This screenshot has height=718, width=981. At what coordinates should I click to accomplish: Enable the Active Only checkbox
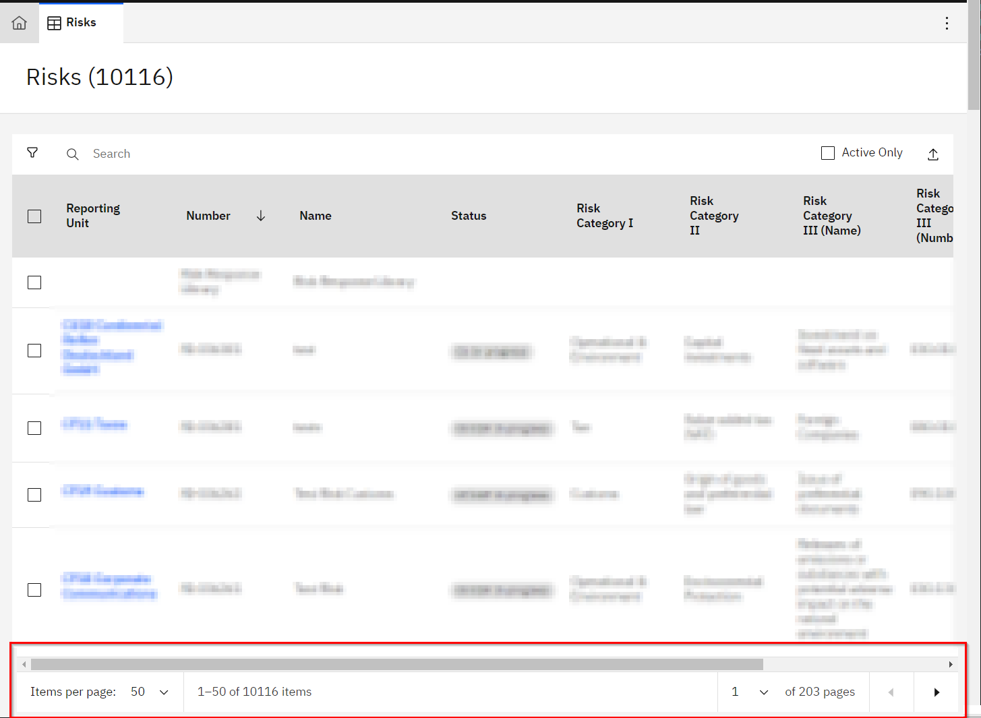(x=828, y=153)
